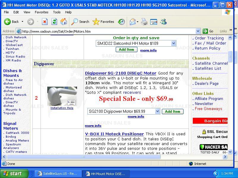Viewport: 238px width, 178px height.
Task: Switch to SatelliteGuys.US taskbar window
Action: pos(58,174)
